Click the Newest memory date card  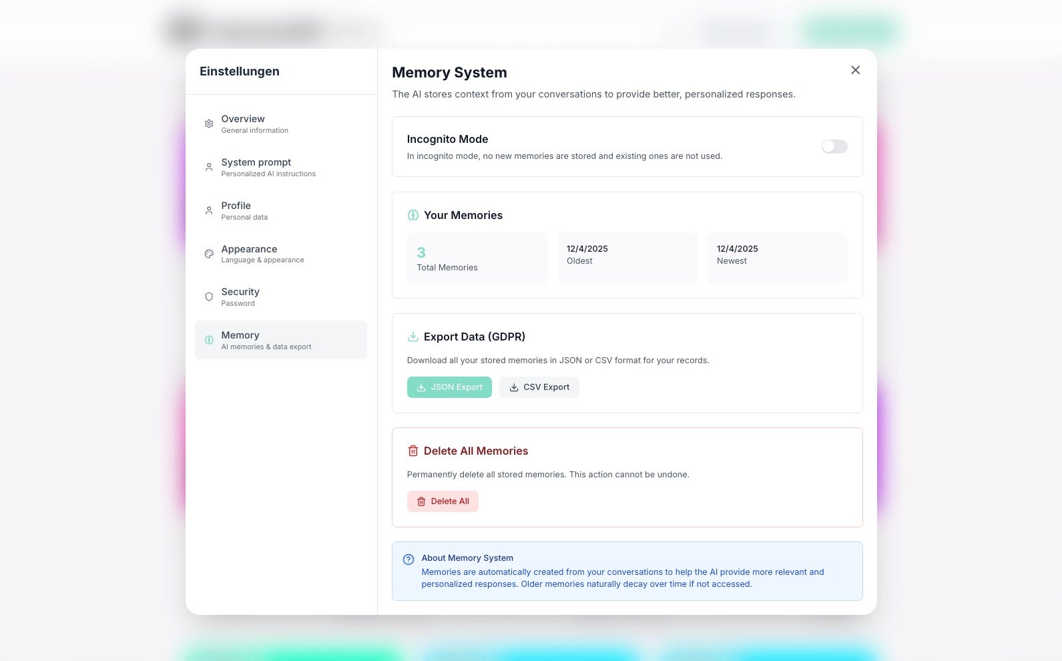coord(778,258)
